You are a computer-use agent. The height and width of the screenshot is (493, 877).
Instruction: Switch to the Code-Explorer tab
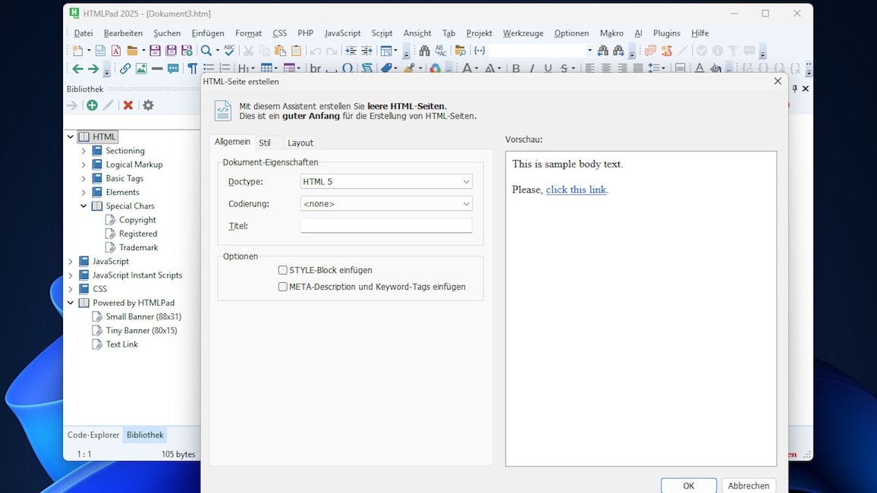[93, 435]
